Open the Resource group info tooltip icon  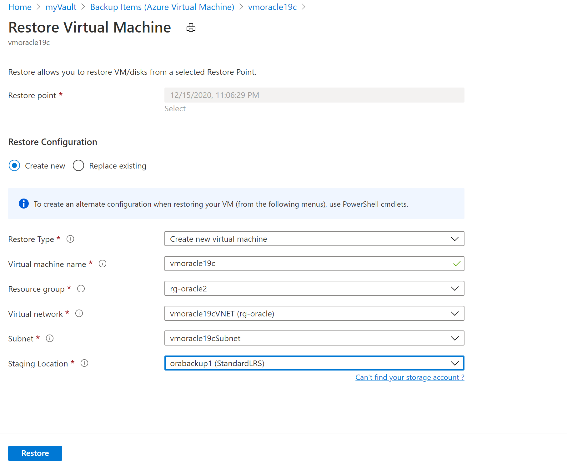81,289
